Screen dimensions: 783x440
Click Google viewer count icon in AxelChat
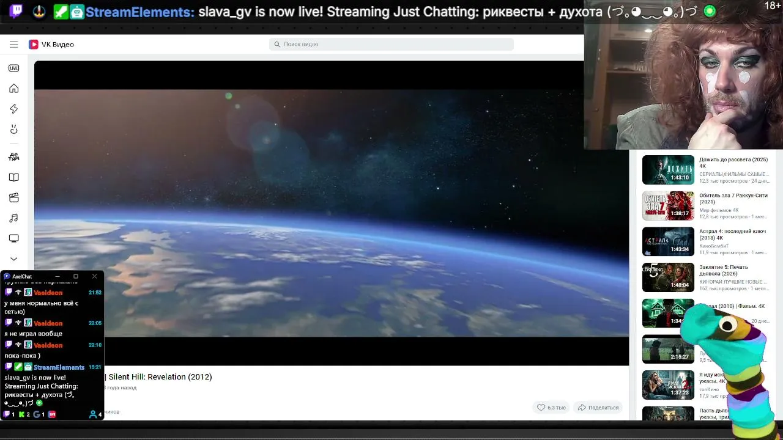37,414
